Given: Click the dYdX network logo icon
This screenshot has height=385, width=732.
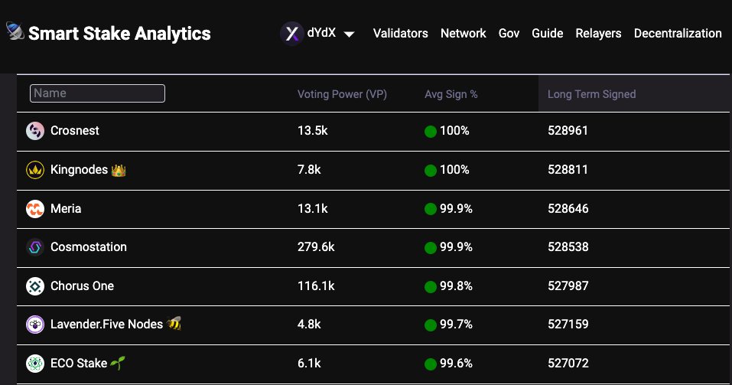Looking at the screenshot, I should click(291, 34).
